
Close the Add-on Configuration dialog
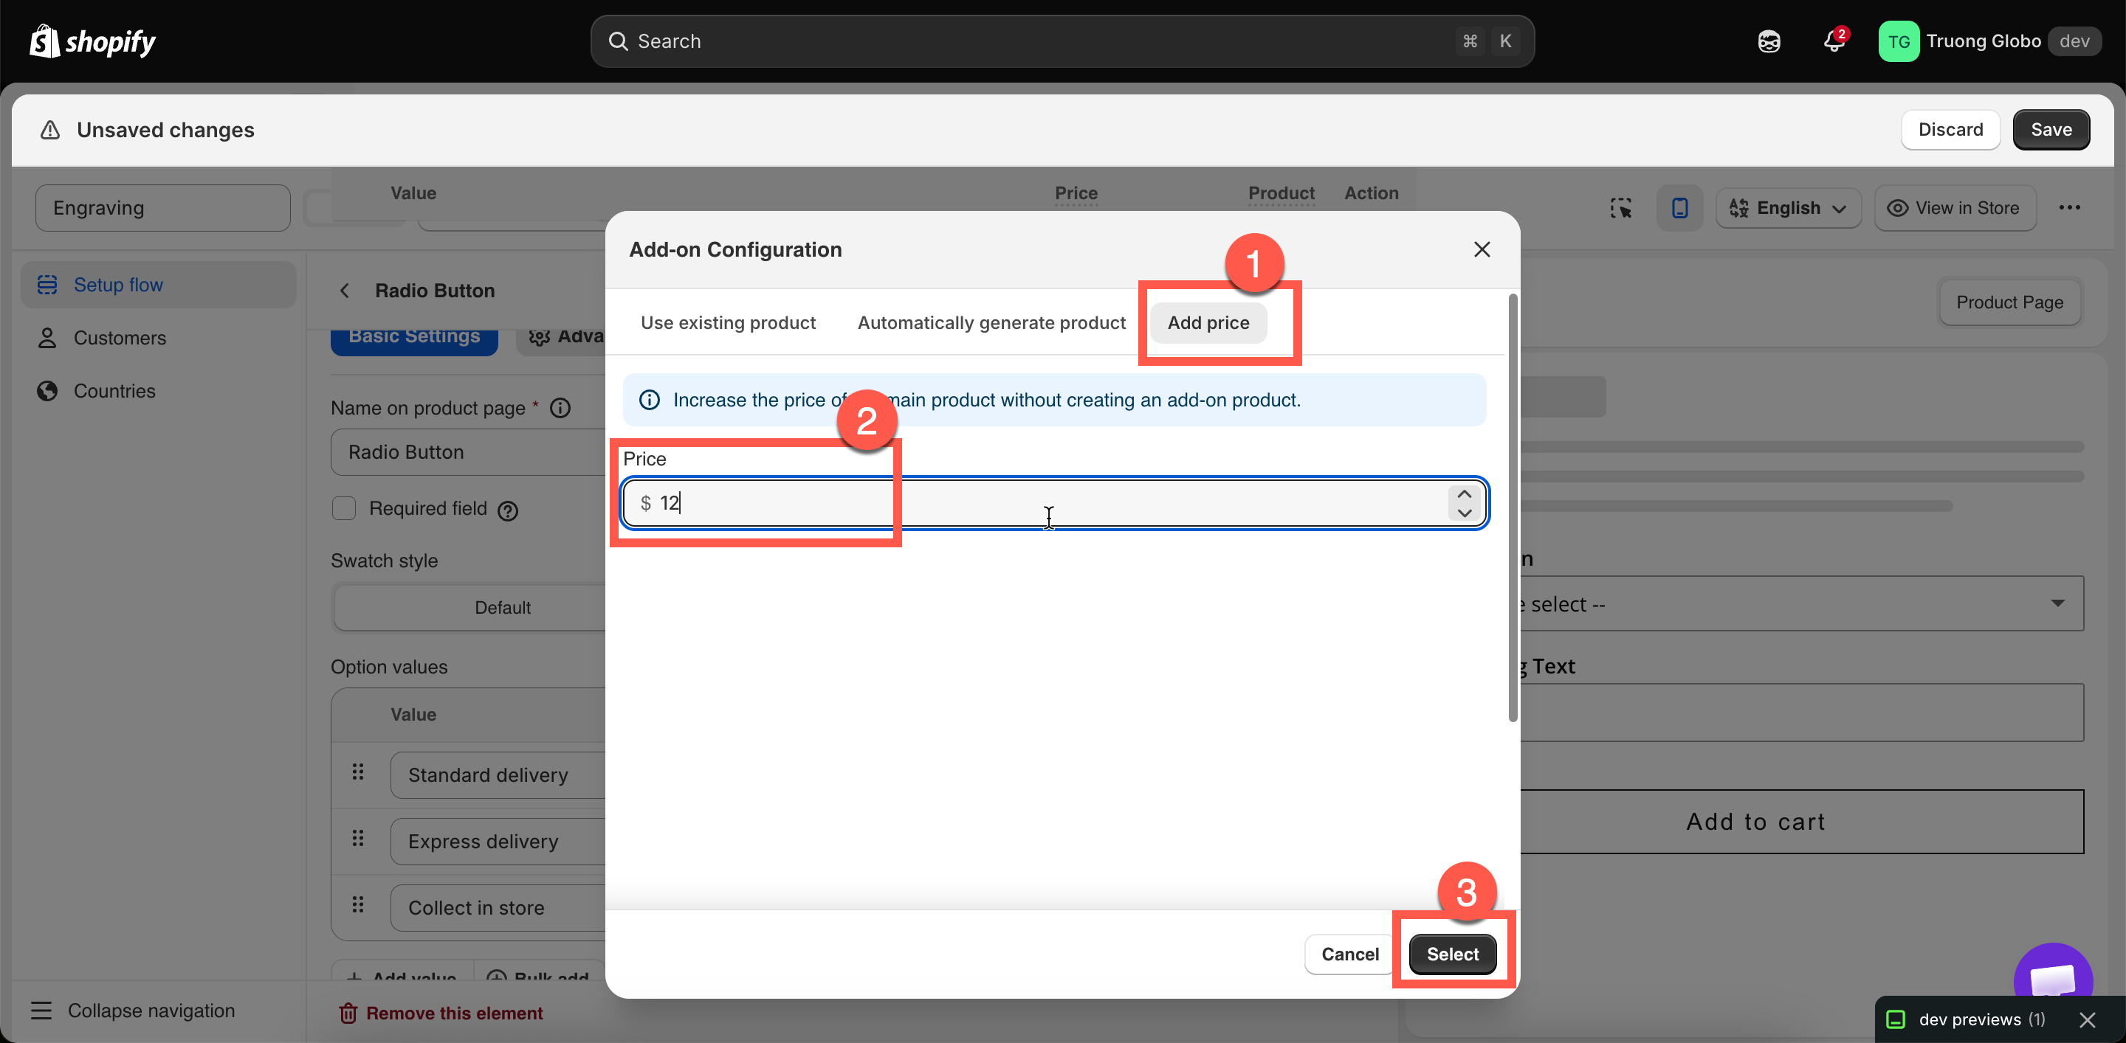pos(1482,250)
